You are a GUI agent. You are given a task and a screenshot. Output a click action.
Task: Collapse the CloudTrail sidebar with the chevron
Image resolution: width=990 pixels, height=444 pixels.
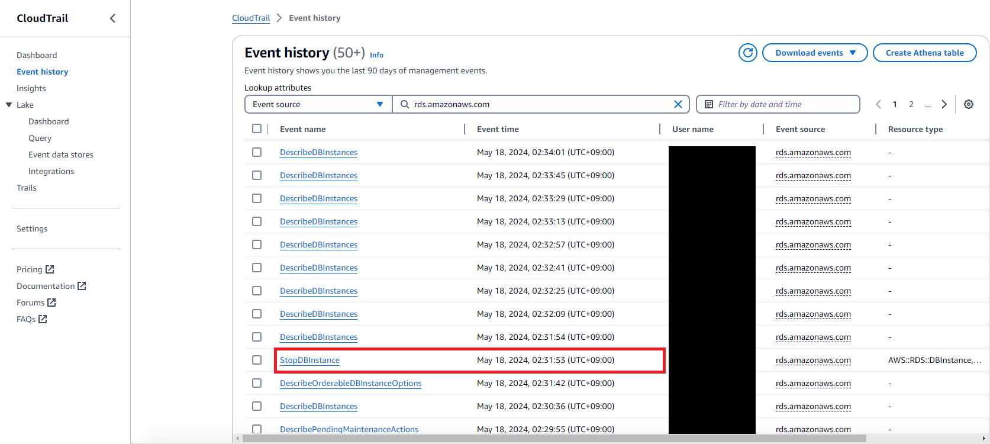112,18
